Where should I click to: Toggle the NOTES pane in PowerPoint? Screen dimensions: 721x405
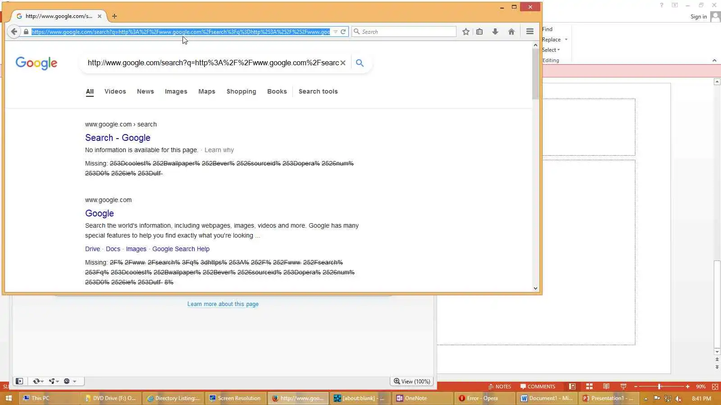(500, 387)
